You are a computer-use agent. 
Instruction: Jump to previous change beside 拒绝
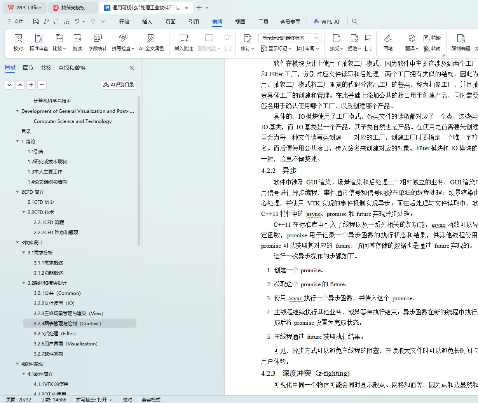368,38
